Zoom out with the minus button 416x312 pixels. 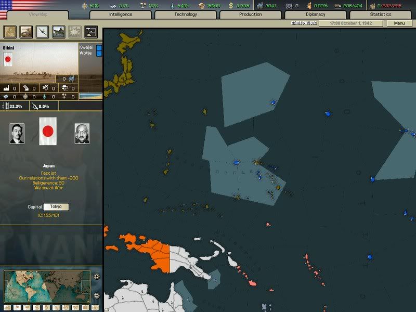[x=97, y=295]
